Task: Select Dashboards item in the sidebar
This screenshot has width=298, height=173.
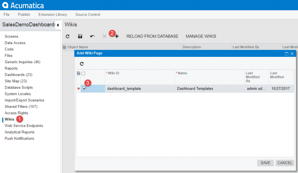Action: (x=18, y=75)
